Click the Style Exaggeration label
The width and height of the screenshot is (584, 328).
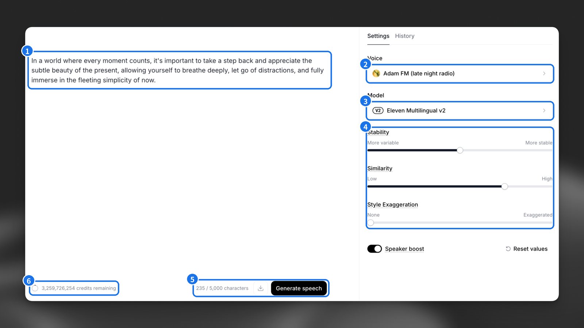(x=393, y=205)
